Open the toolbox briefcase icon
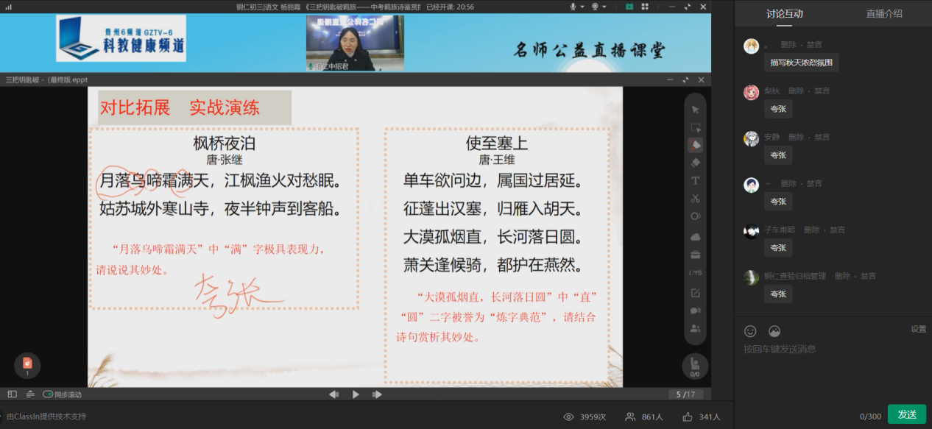932x429 pixels. [696, 255]
